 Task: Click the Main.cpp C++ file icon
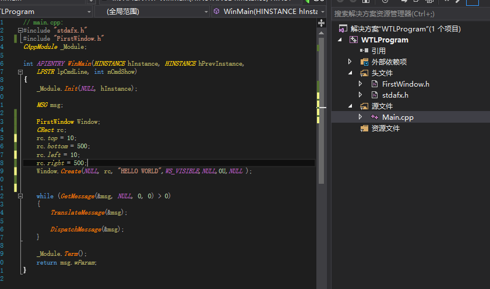click(375, 117)
